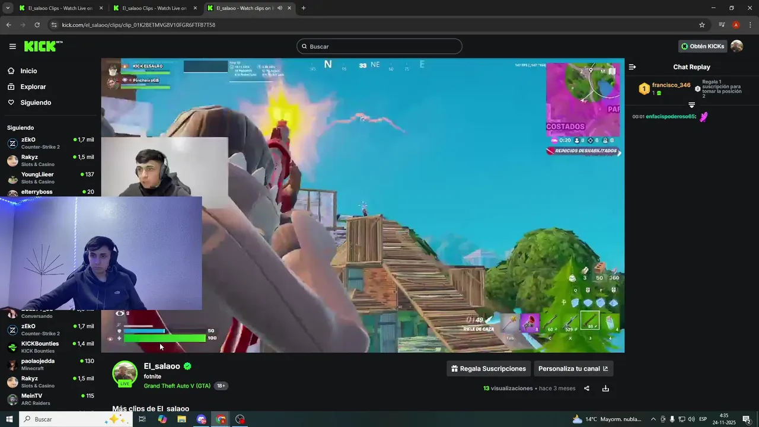The width and height of the screenshot is (759, 427).
Task: Click the Windows taskbar search box
Action: (x=76, y=419)
